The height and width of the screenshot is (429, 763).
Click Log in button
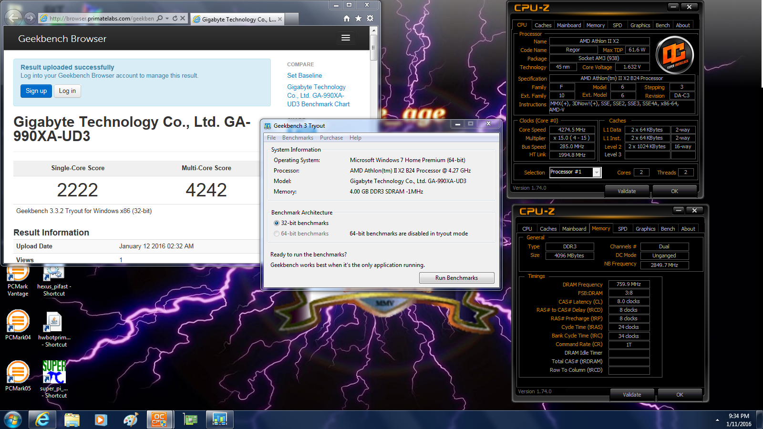pos(67,91)
